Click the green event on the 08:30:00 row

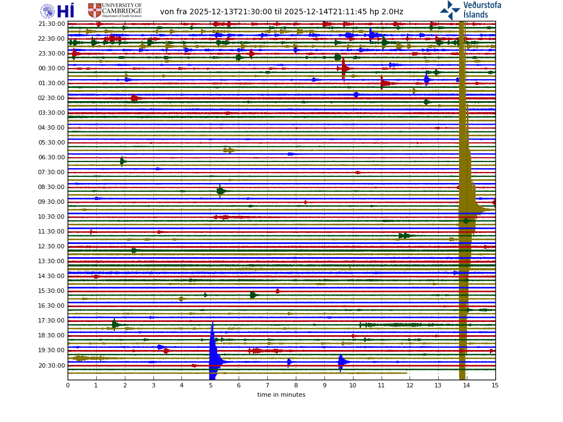(220, 191)
